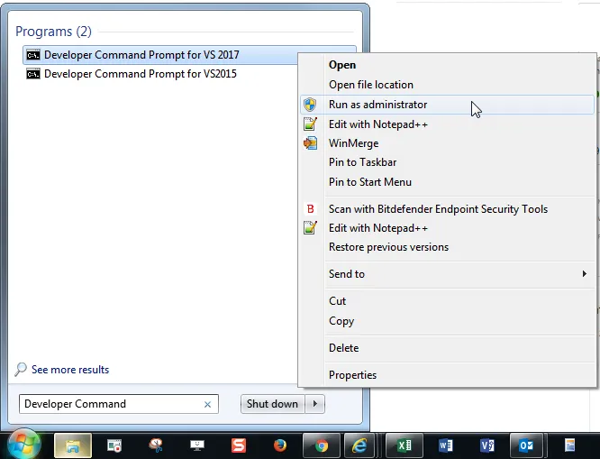Select WinMerge from the context menu

[x=447, y=143]
